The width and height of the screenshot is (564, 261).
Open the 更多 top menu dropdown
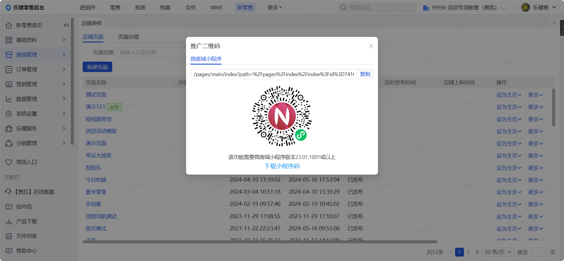(x=275, y=8)
